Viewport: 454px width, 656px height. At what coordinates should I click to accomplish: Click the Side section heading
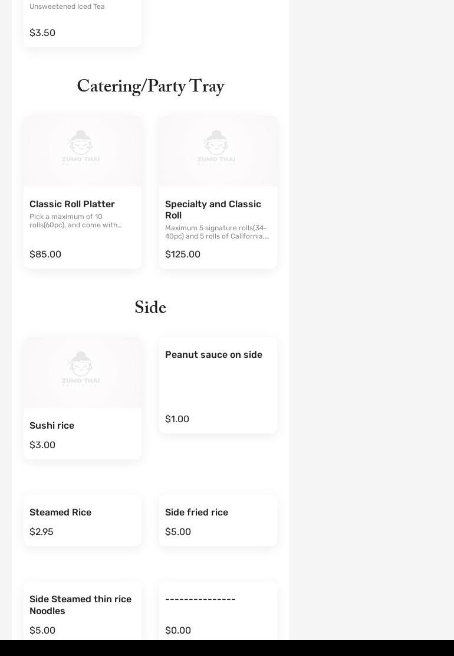pyautogui.click(x=150, y=308)
